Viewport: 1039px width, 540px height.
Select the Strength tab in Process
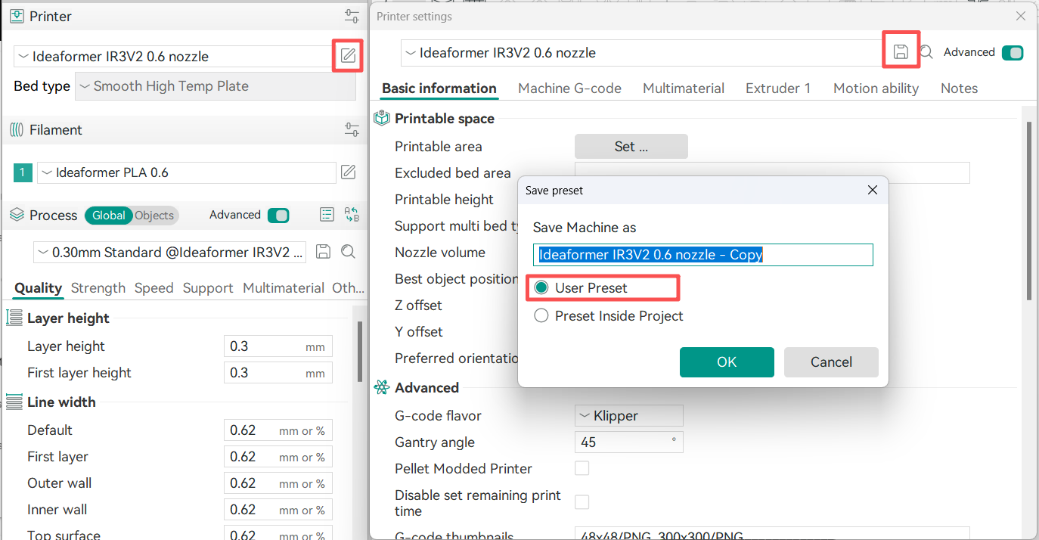pos(98,288)
